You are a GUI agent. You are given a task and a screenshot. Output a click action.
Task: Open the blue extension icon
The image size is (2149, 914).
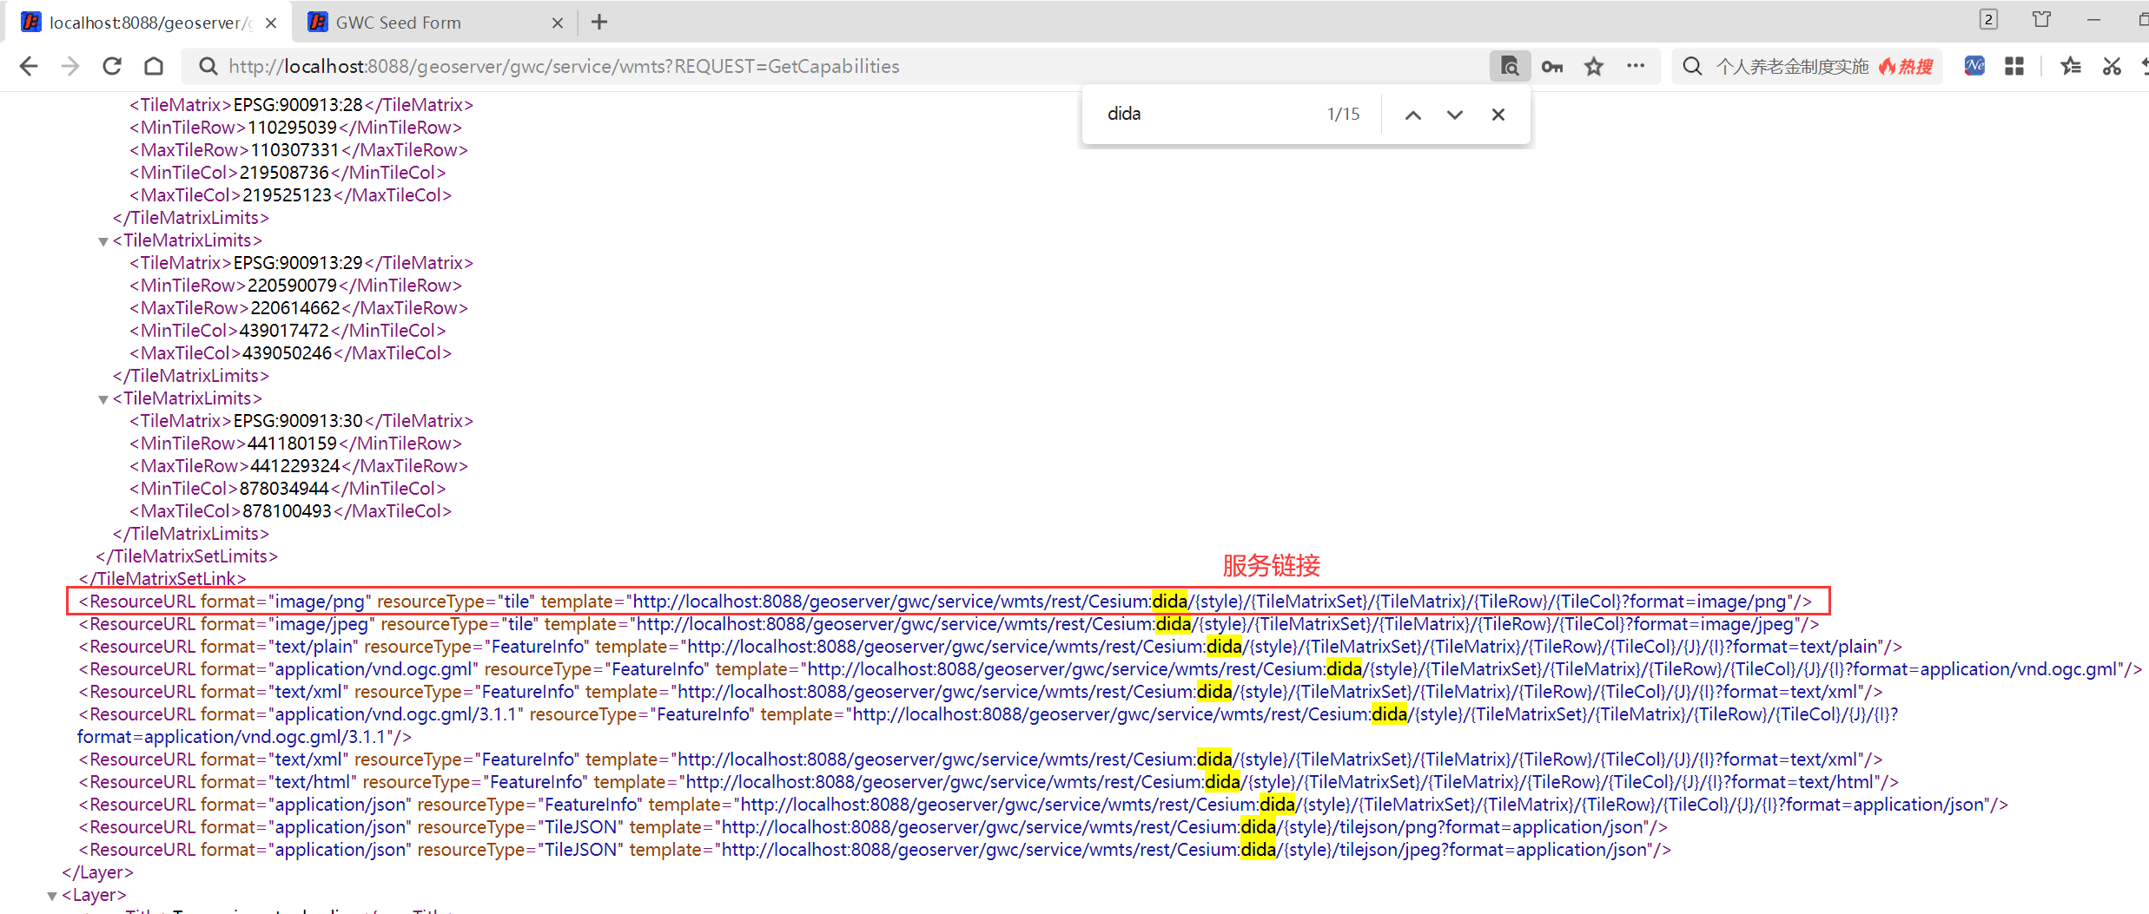click(x=1974, y=66)
